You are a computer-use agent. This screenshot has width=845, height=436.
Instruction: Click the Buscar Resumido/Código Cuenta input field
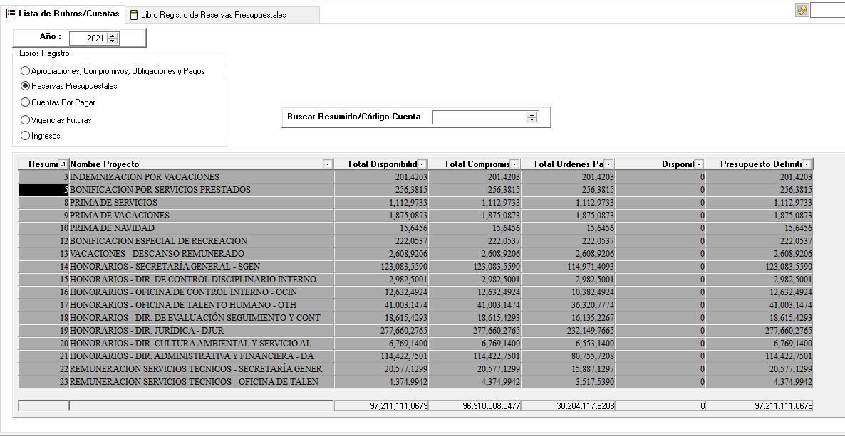479,117
